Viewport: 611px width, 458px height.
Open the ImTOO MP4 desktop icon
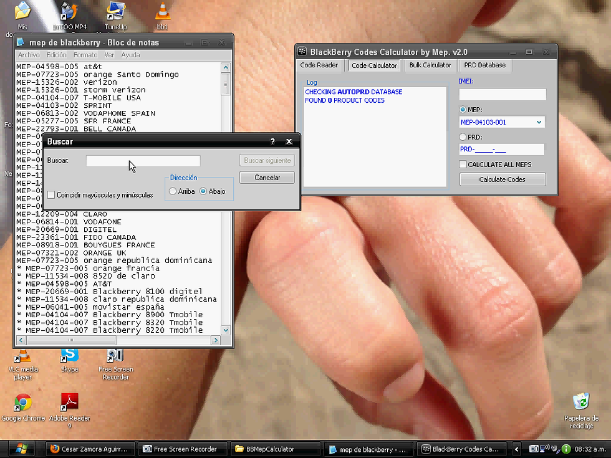[69, 16]
